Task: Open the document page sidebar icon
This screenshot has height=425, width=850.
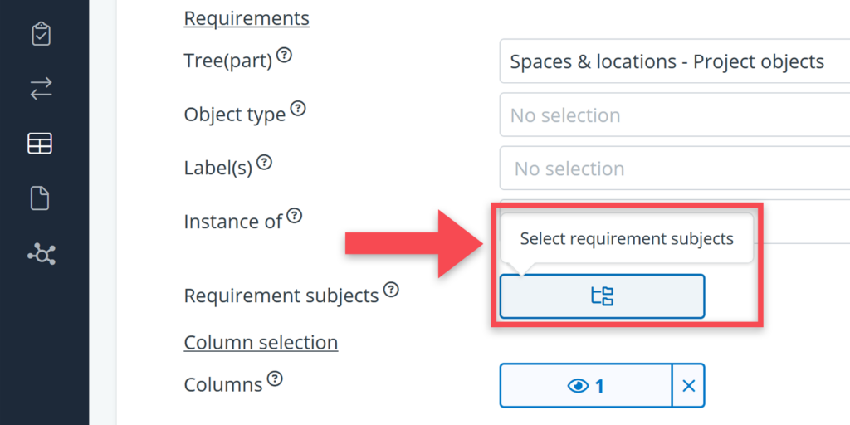Action: pyautogui.click(x=40, y=198)
